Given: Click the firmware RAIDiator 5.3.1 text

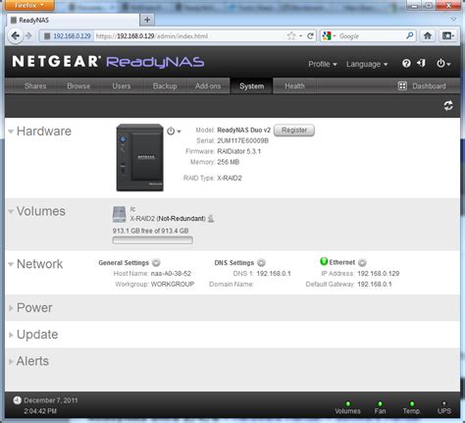Looking at the screenshot, I should 239,151.
